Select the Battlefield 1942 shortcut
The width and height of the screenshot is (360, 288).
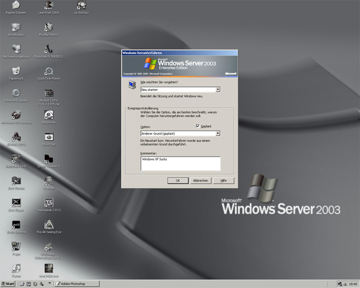coord(16,161)
